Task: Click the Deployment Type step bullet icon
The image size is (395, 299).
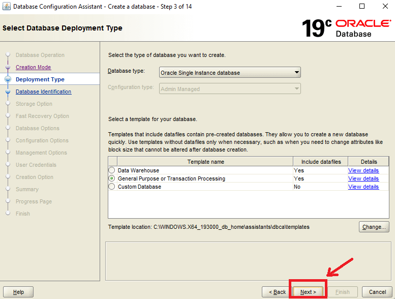Action: pyautogui.click(x=8, y=79)
